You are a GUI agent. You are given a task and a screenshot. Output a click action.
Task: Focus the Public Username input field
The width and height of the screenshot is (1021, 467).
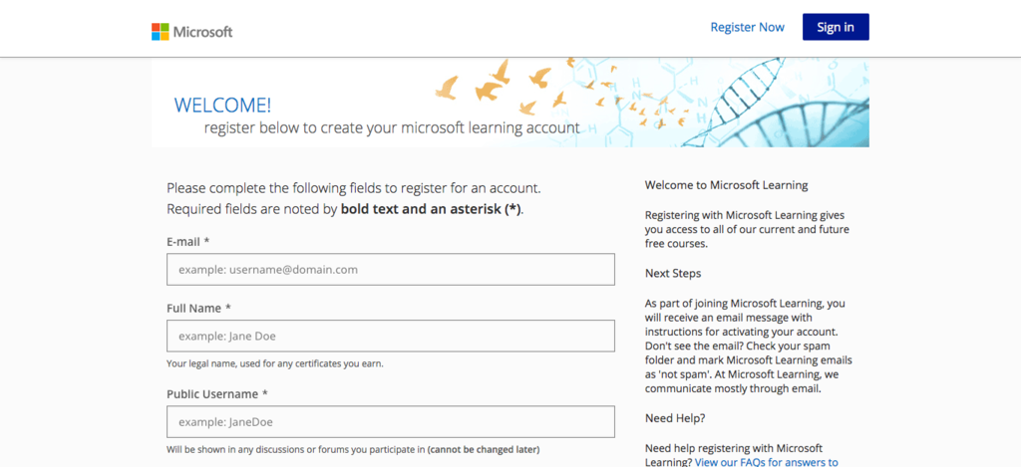coord(391,422)
